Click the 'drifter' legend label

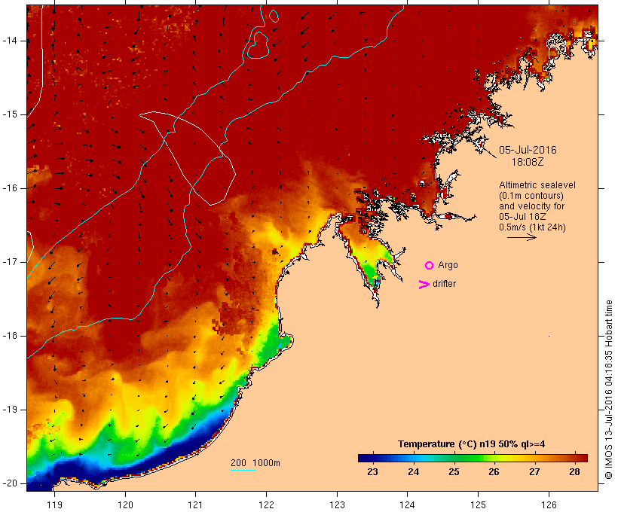tap(444, 284)
